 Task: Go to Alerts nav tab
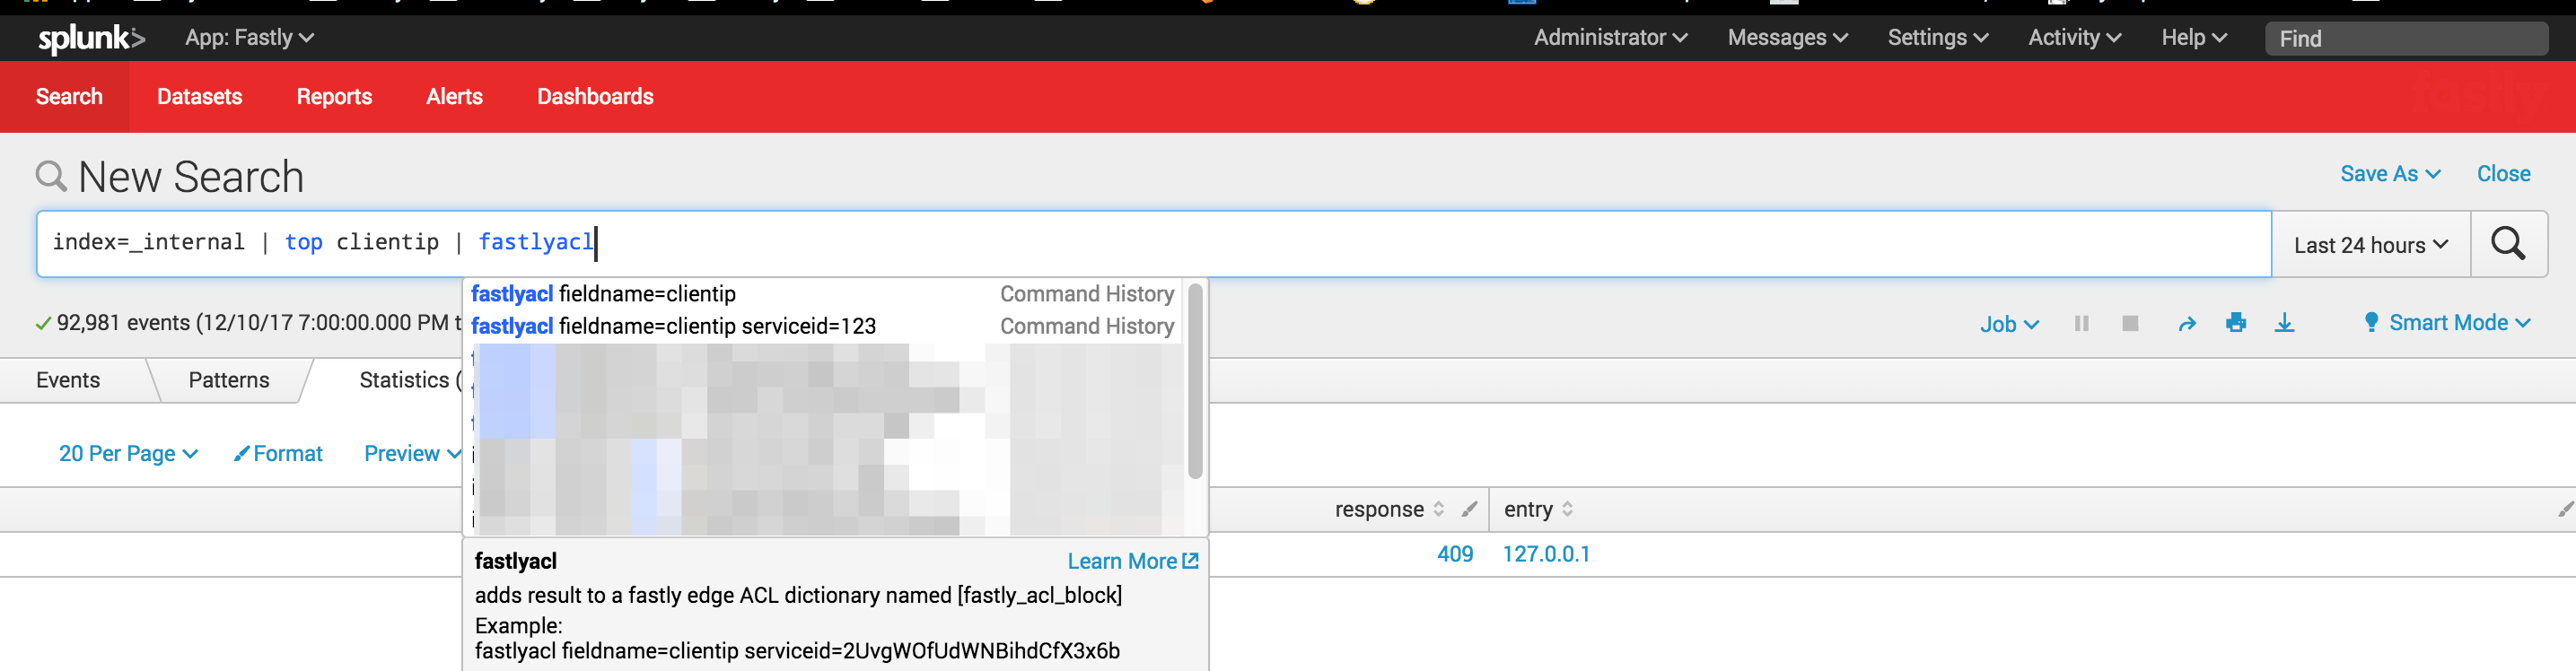[454, 97]
